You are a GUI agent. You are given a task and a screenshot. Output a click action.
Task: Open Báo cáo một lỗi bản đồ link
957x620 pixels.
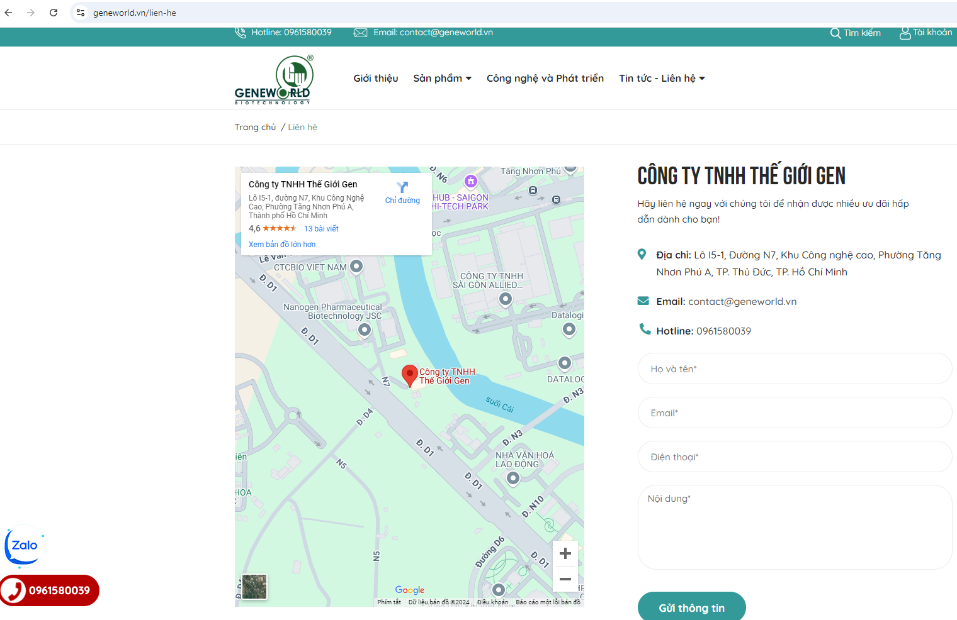[x=548, y=602]
